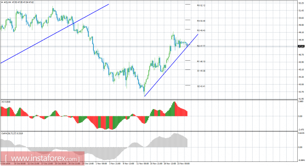Click the 52.25 price label on the scale
Viewport: 306px width, 166px height.
(301, 3)
